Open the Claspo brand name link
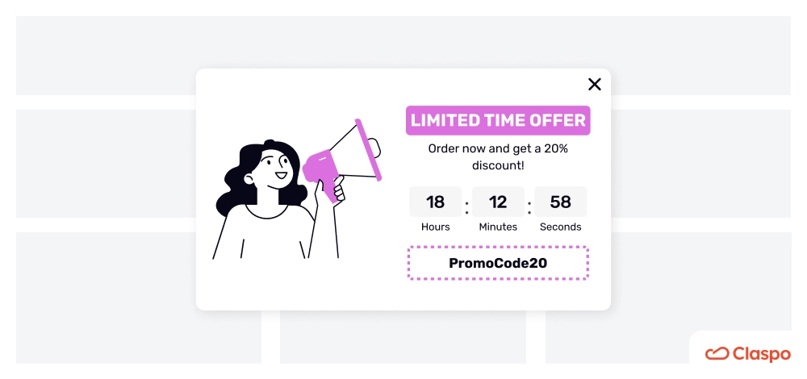This screenshot has width=807, height=379. point(761,354)
